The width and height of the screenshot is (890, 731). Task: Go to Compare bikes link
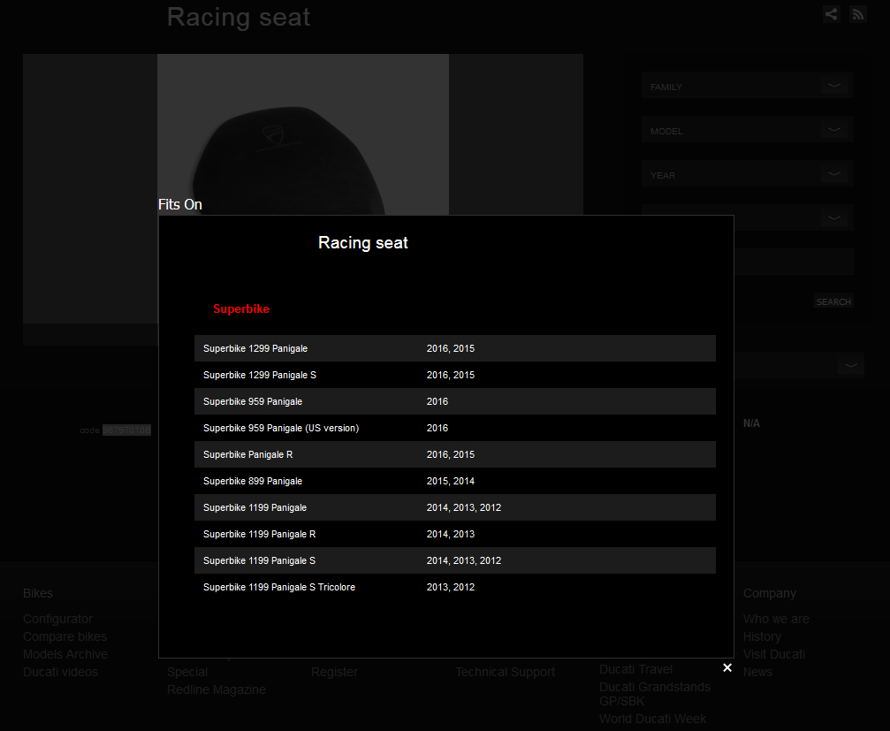pyautogui.click(x=65, y=636)
